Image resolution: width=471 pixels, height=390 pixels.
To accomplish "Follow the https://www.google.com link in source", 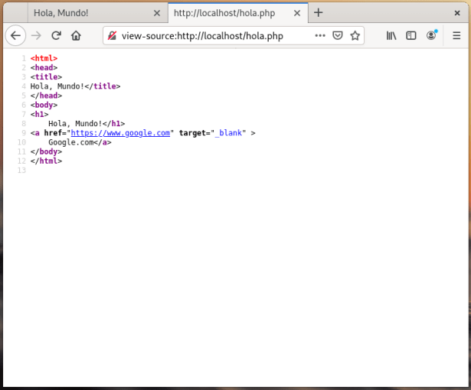I will 120,132.
